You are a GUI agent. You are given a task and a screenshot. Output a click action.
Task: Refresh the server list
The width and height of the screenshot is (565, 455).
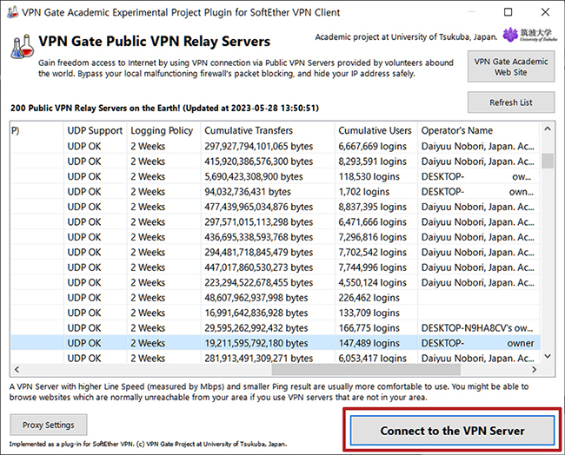tap(511, 102)
